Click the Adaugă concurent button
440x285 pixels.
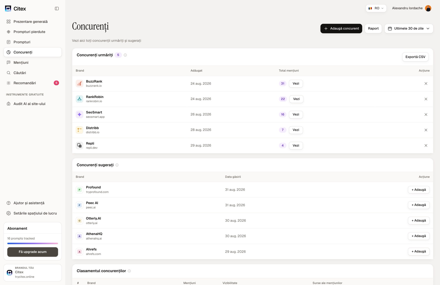coord(341,28)
